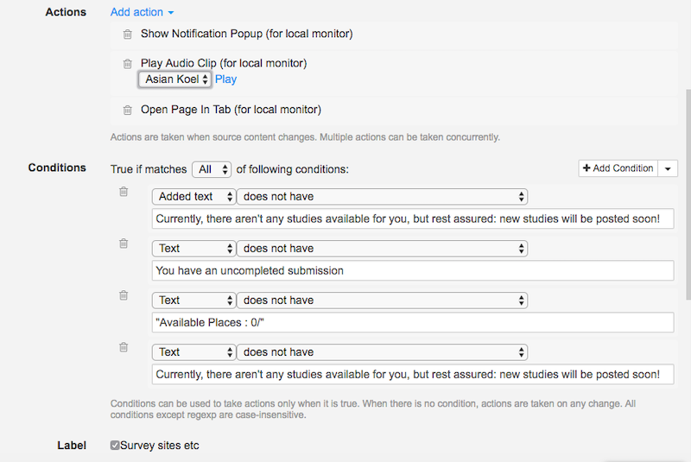Trash the Open Page In Tab action
The width and height of the screenshot is (691, 462).
tap(127, 111)
